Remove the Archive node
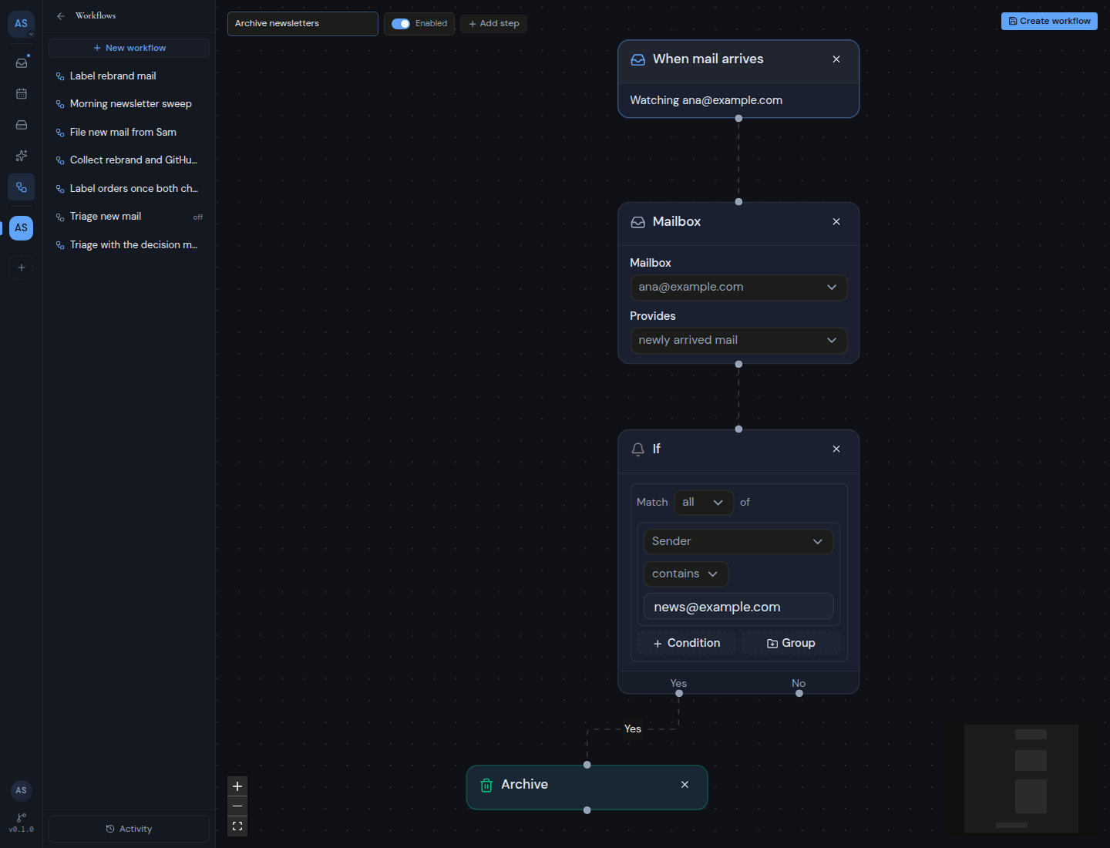Image resolution: width=1110 pixels, height=848 pixels. [x=684, y=785]
